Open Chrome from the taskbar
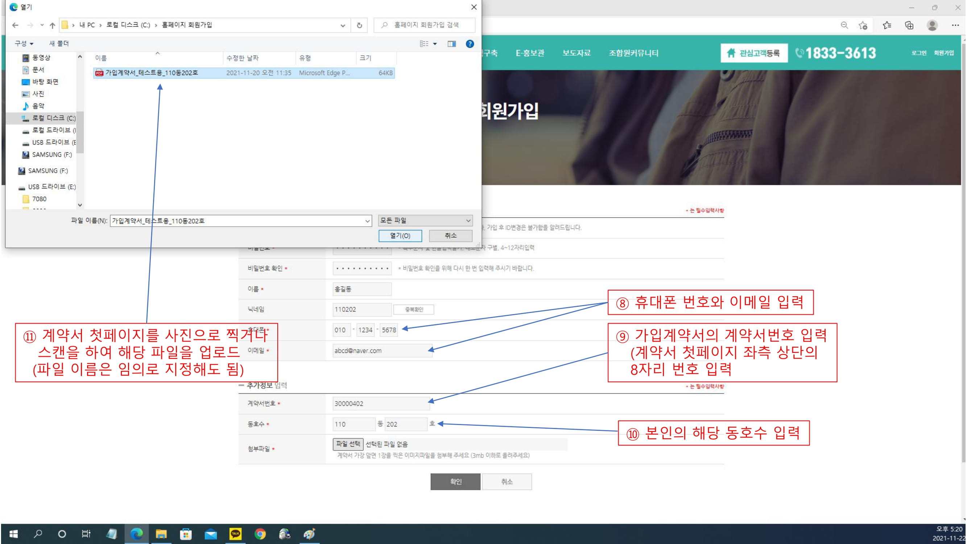 pyautogui.click(x=260, y=533)
